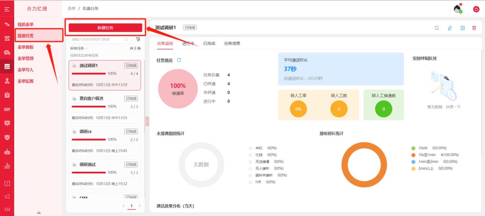485x216 pixels.
Task: Switch to the 进行中 tab
Action: point(188,43)
